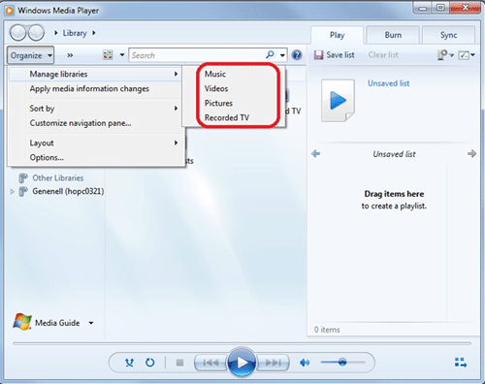Turn on shuffle
This screenshot has width=485, height=384.
[129, 363]
